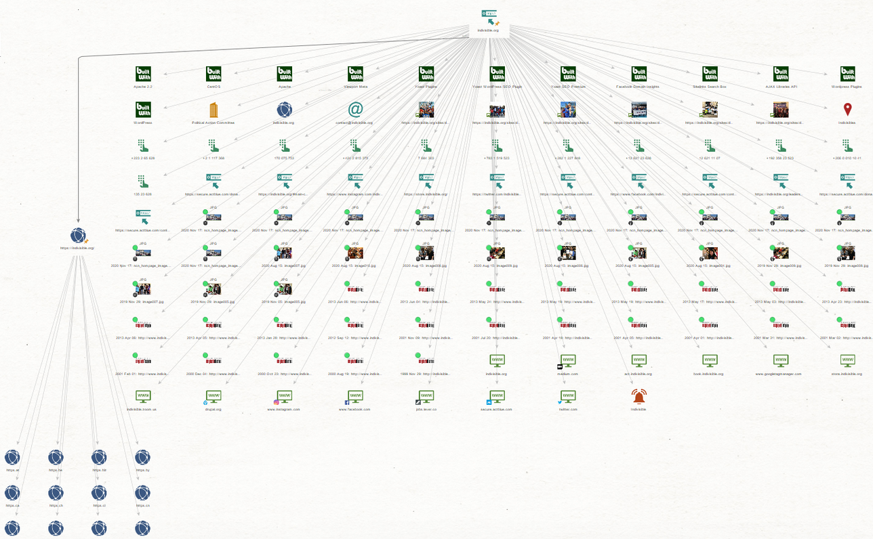Click the store.indivisible.org URL node
The width and height of the screenshot is (873, 539).
pos(426,181)
